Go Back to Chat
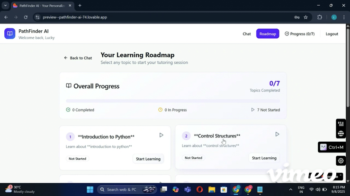The height and width of the screenshot is (196, 350). (78, 58)
